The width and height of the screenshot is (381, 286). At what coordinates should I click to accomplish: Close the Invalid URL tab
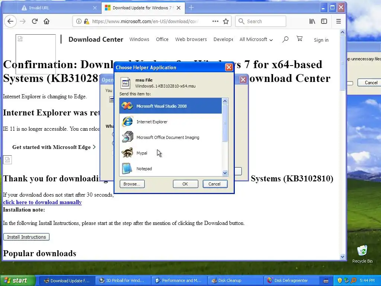95,8
